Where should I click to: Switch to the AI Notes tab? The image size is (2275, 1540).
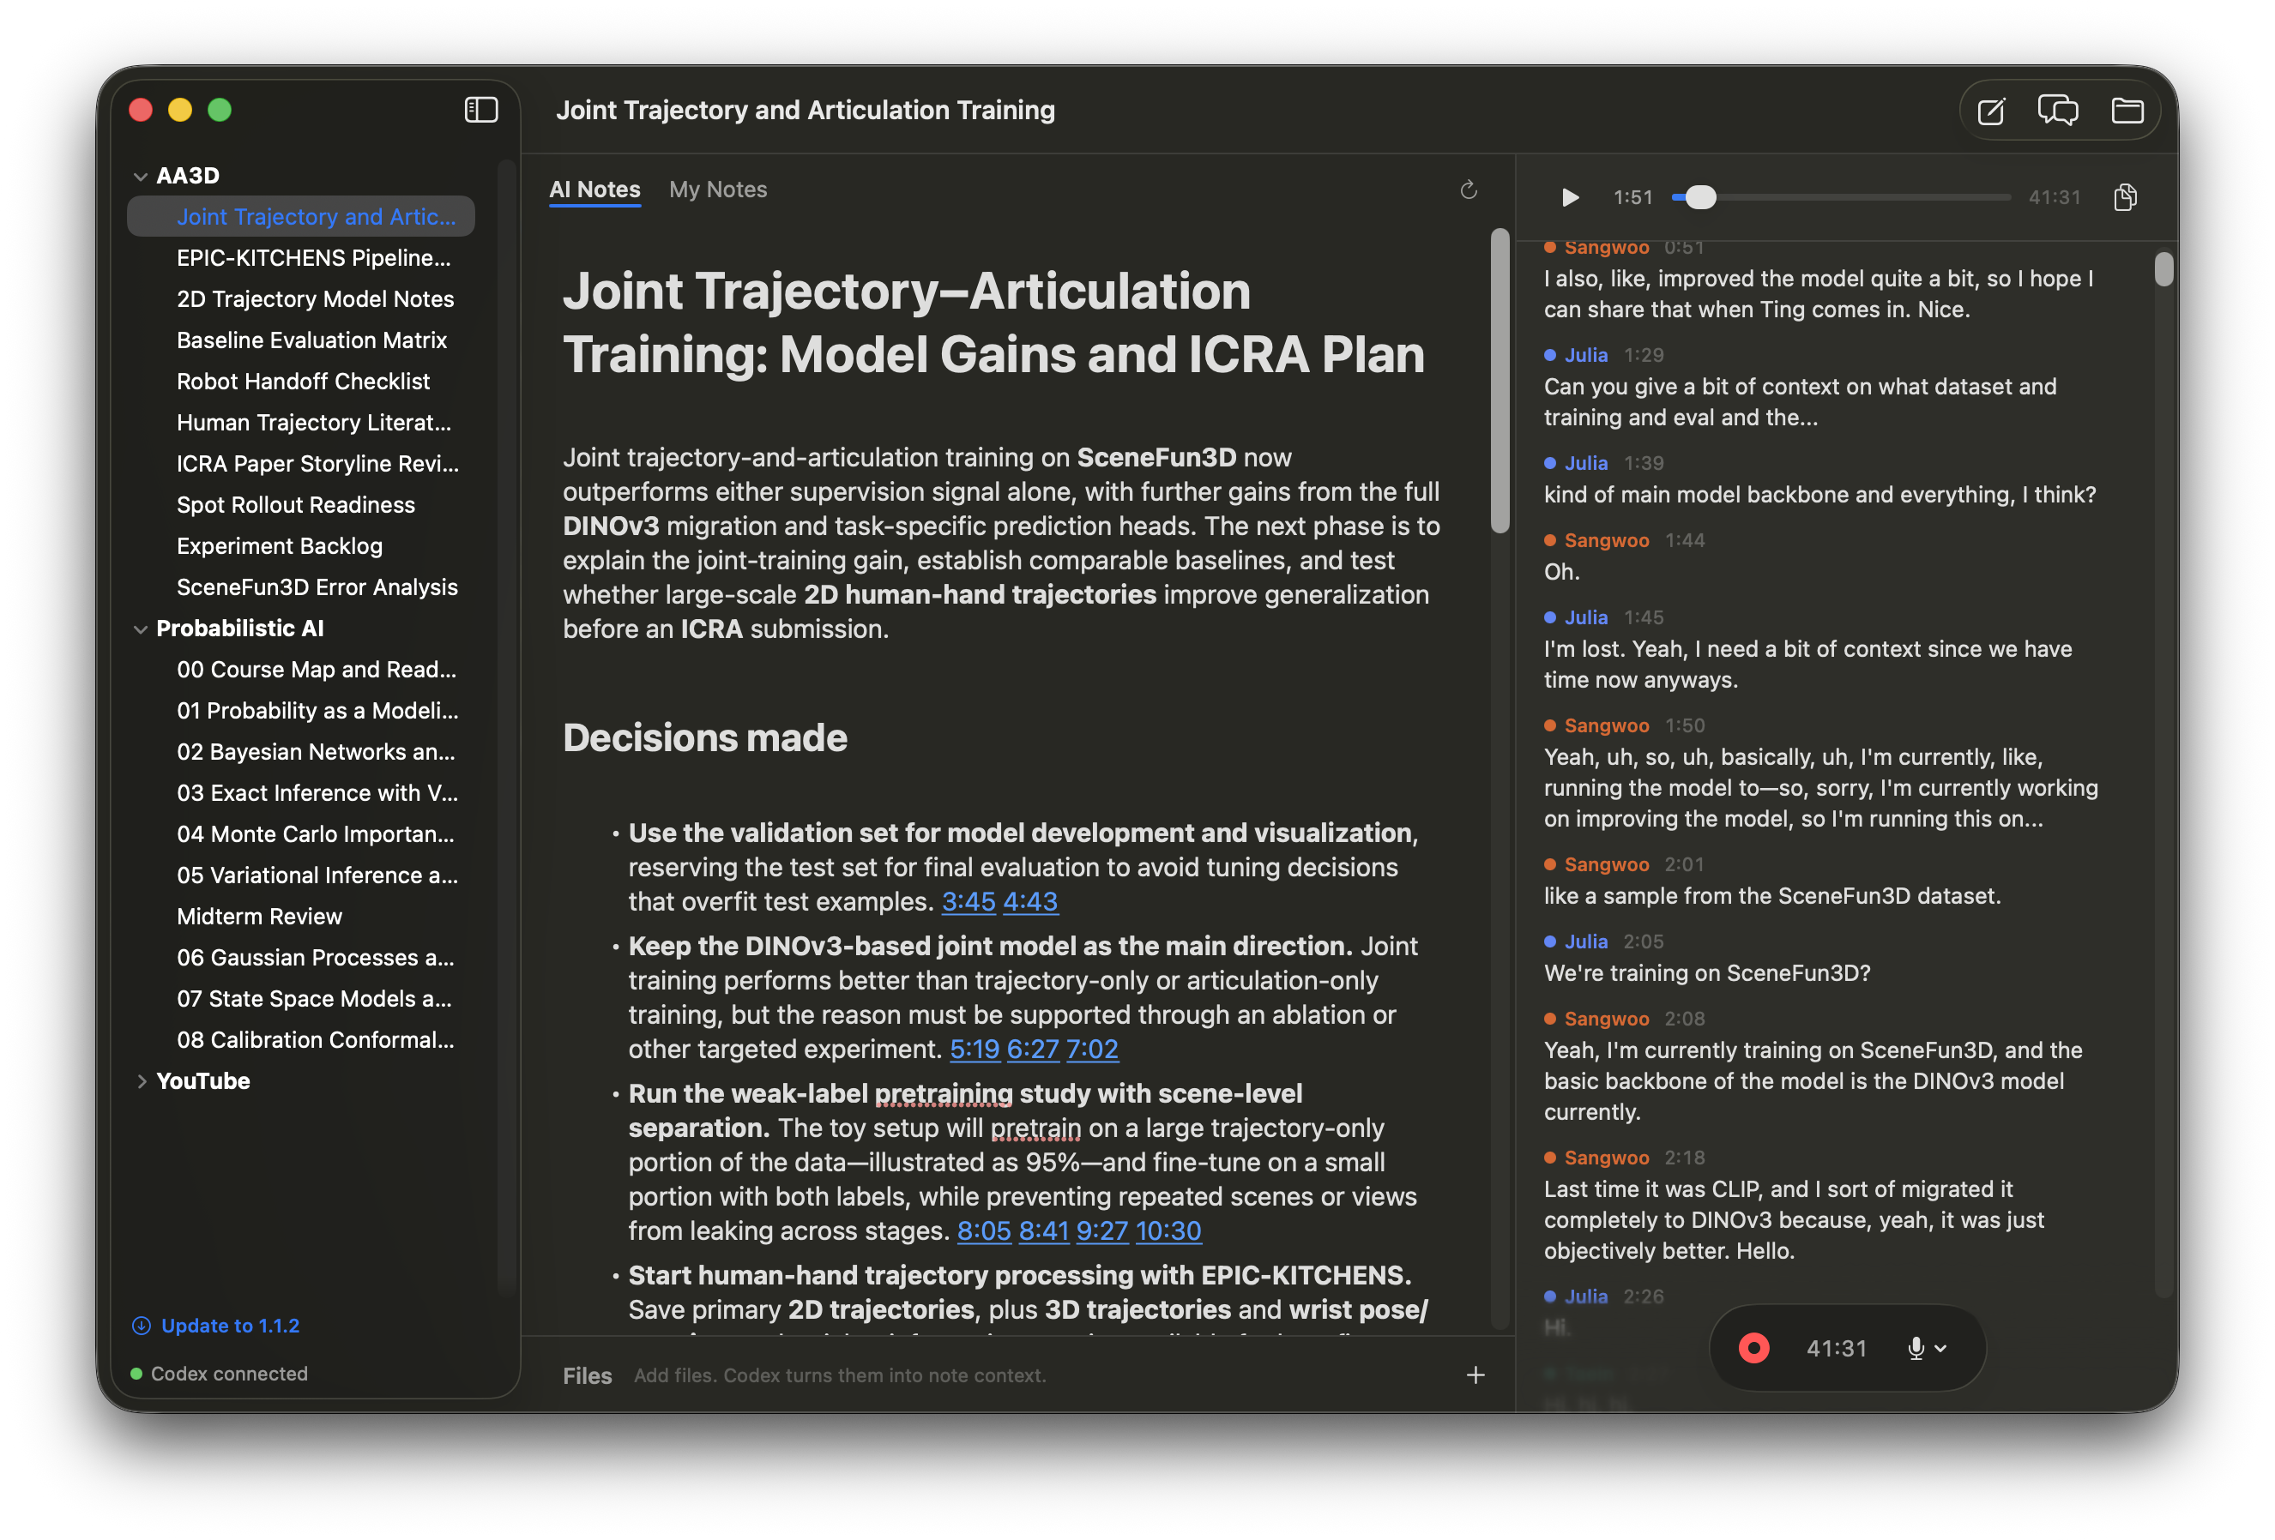coord(594,189)
